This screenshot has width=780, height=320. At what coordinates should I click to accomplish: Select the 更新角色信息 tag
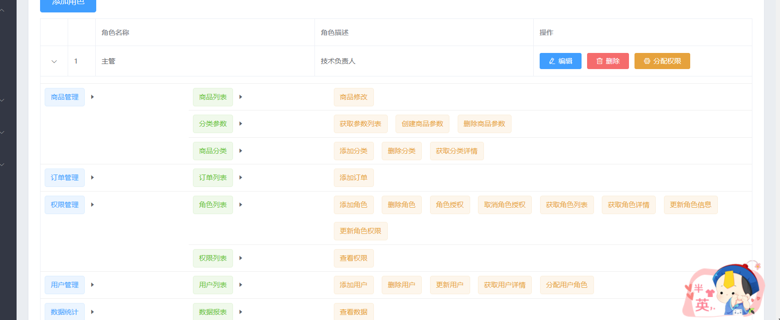click(x=691, y=205)
